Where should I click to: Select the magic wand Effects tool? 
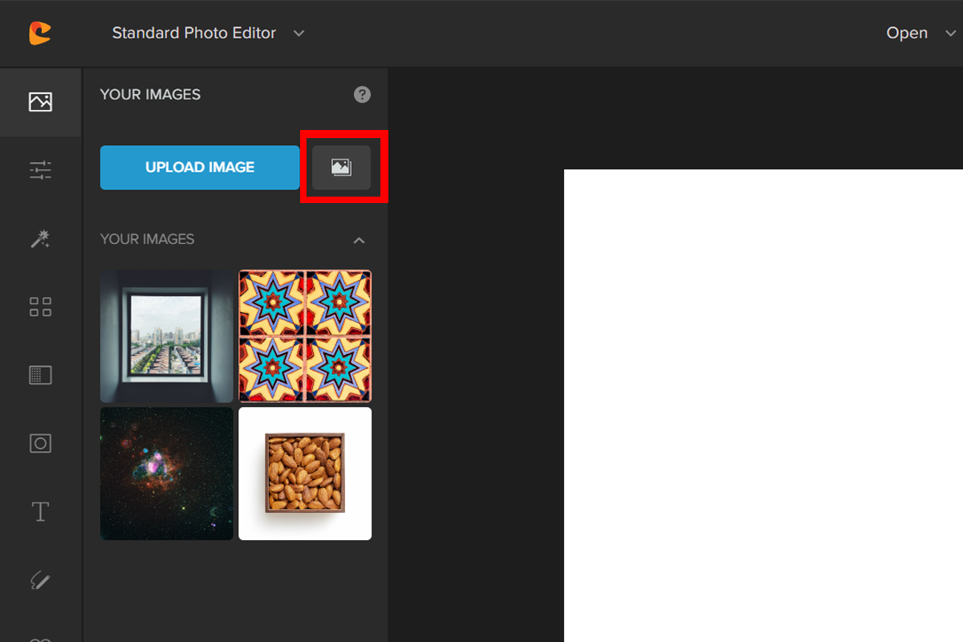[x=40, y=238]
